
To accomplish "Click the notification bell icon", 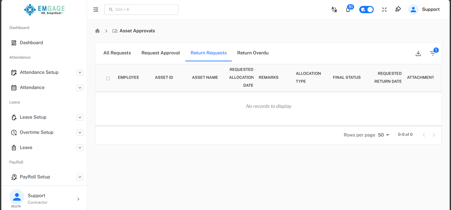I will click(x=348, y=10).
